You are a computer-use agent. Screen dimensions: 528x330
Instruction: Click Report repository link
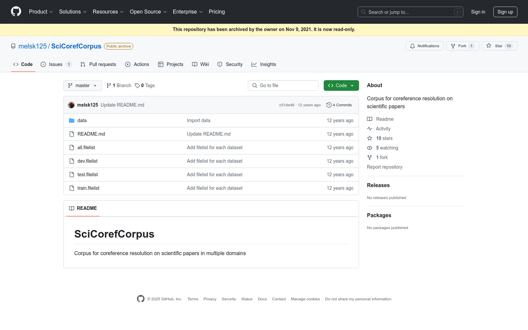pos(385,167)
